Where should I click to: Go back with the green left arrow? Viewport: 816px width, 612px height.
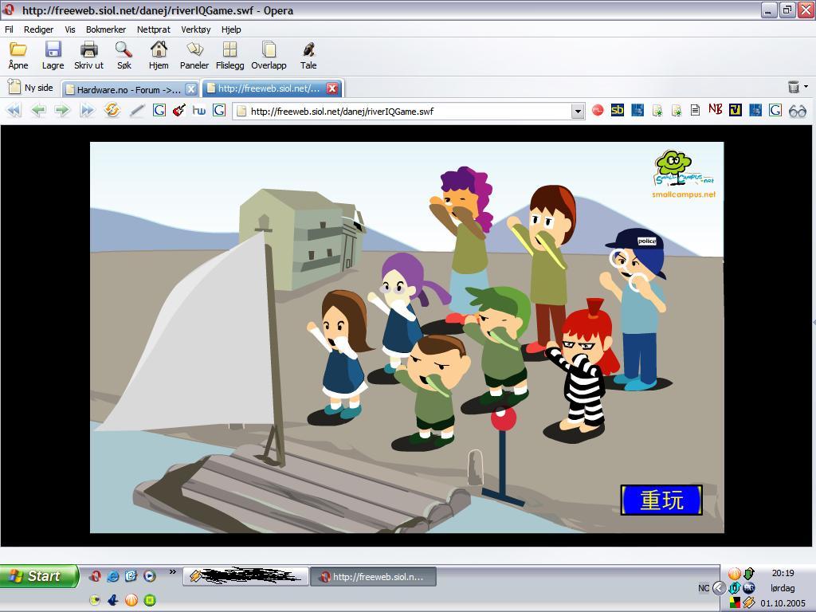(x=38, y=110)
